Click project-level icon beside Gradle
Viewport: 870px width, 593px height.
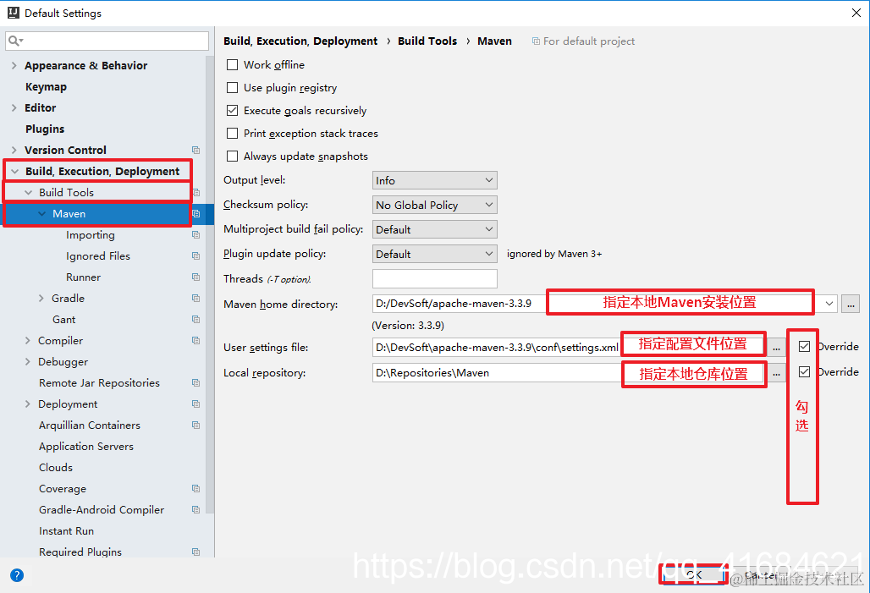(x=195, y=298)
